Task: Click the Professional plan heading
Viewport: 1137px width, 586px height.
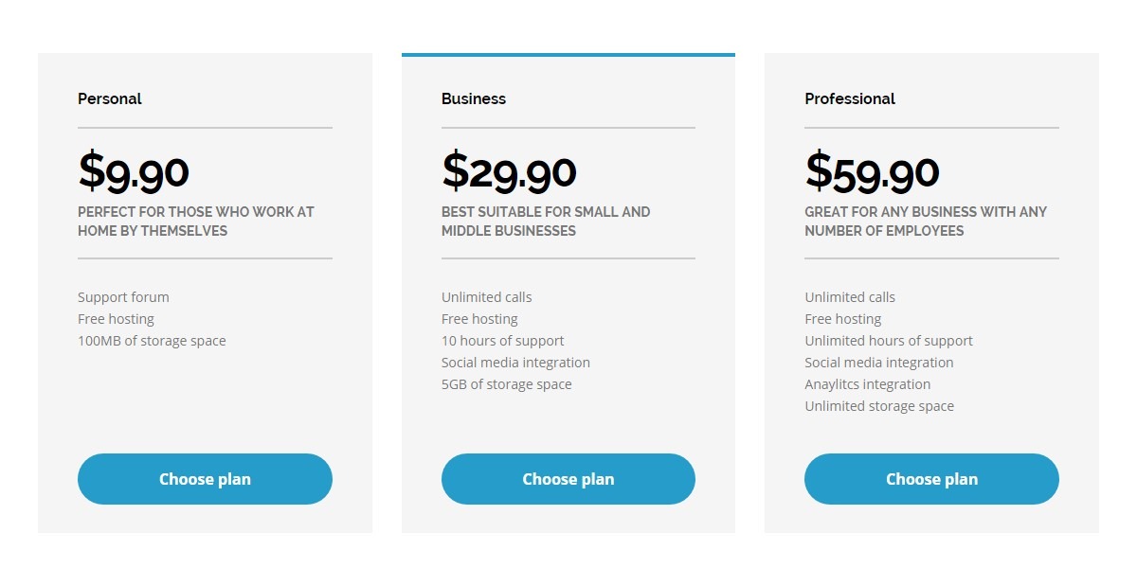Action: point(850,98)
